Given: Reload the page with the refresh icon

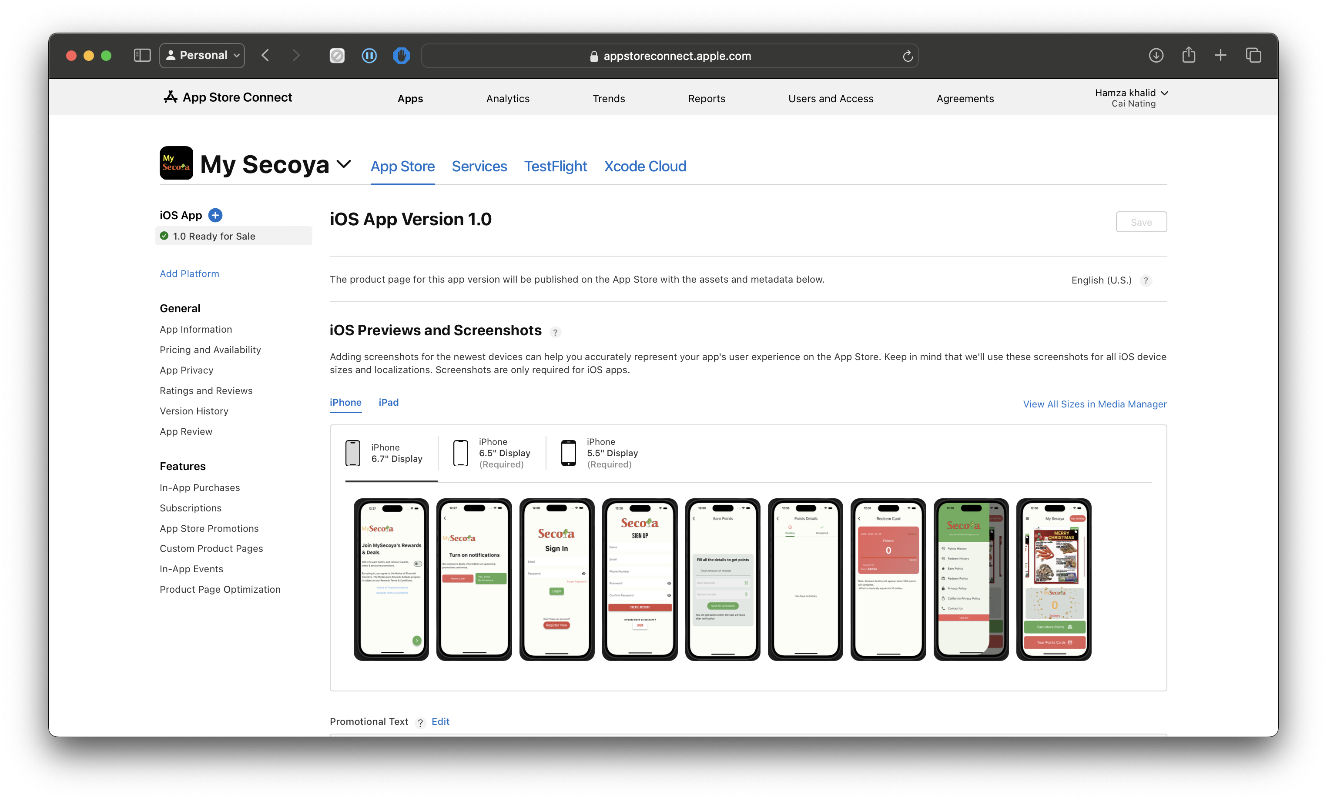Looking at the screenshot, I should click(x=908, y=56).
